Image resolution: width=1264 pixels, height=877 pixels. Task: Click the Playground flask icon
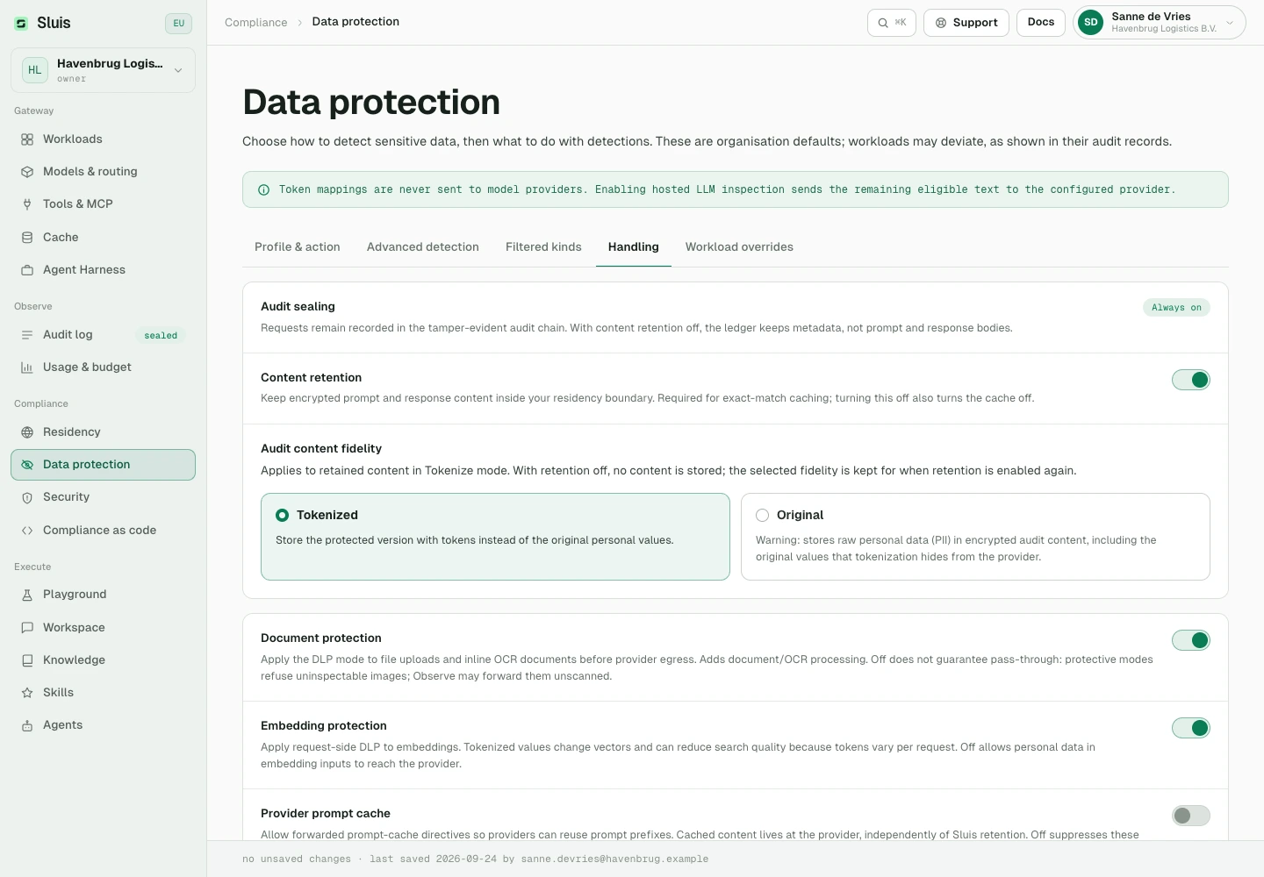[27, 595]
